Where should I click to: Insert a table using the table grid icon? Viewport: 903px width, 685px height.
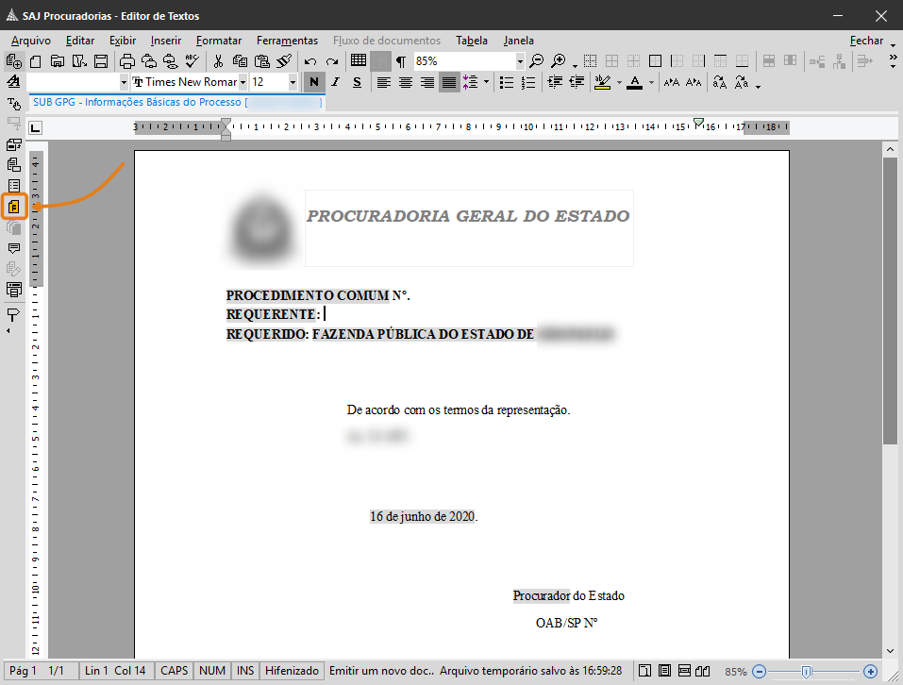[360, 60]
